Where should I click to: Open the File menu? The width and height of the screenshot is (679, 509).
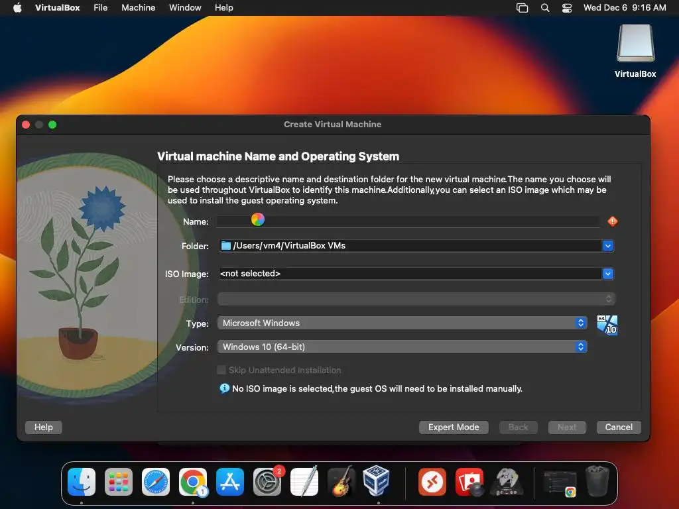click(101, 8)
